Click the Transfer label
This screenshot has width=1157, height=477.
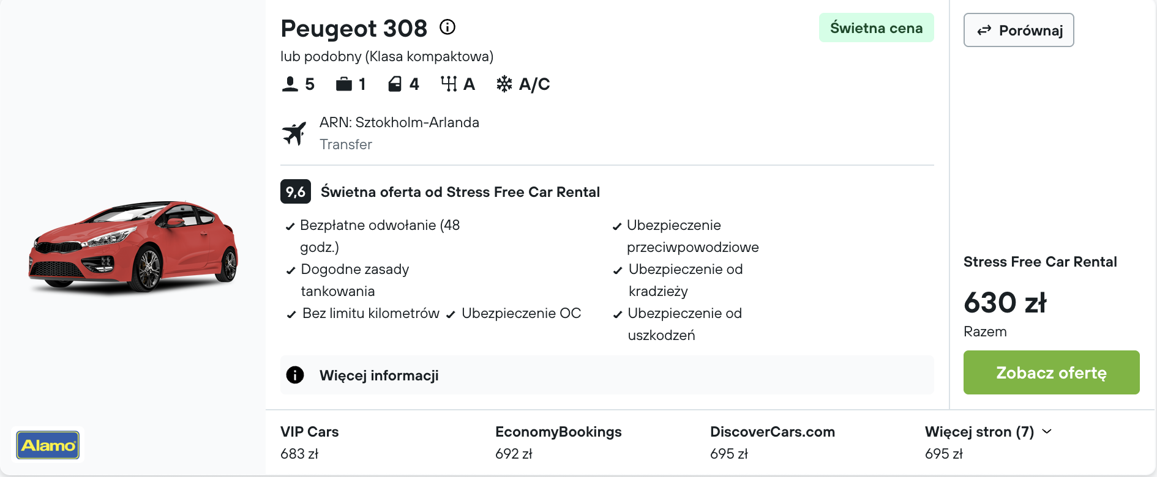[x=346, y=144]
